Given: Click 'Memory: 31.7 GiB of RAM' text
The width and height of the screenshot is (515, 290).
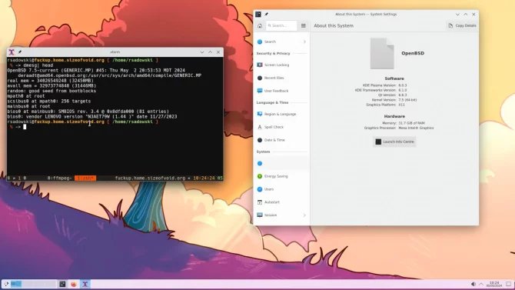Looking at the screenshot, I should (404, 123).
